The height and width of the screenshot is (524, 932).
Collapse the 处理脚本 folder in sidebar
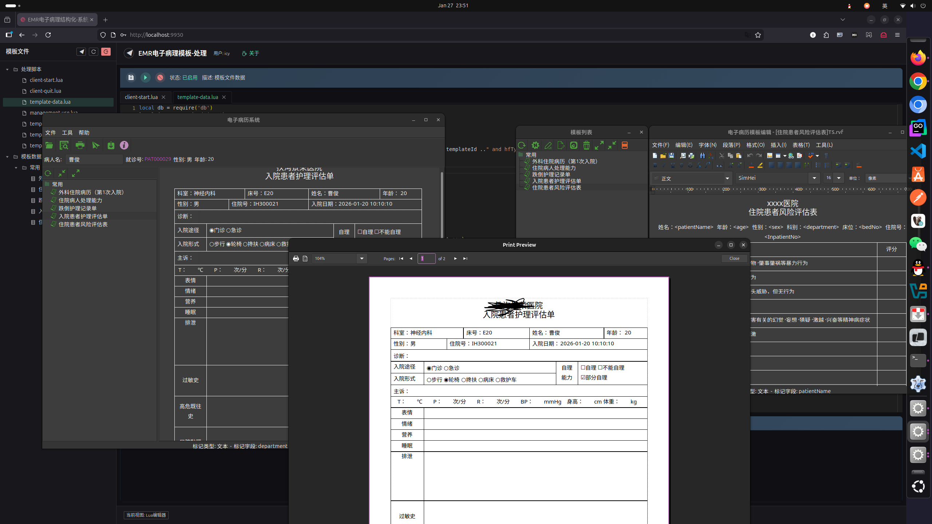7,69
